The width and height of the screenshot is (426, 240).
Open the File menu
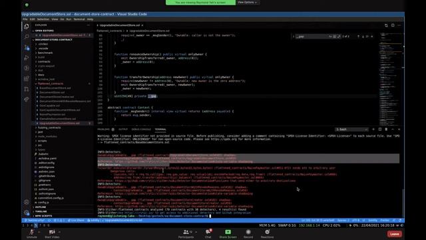click(25, 19)
